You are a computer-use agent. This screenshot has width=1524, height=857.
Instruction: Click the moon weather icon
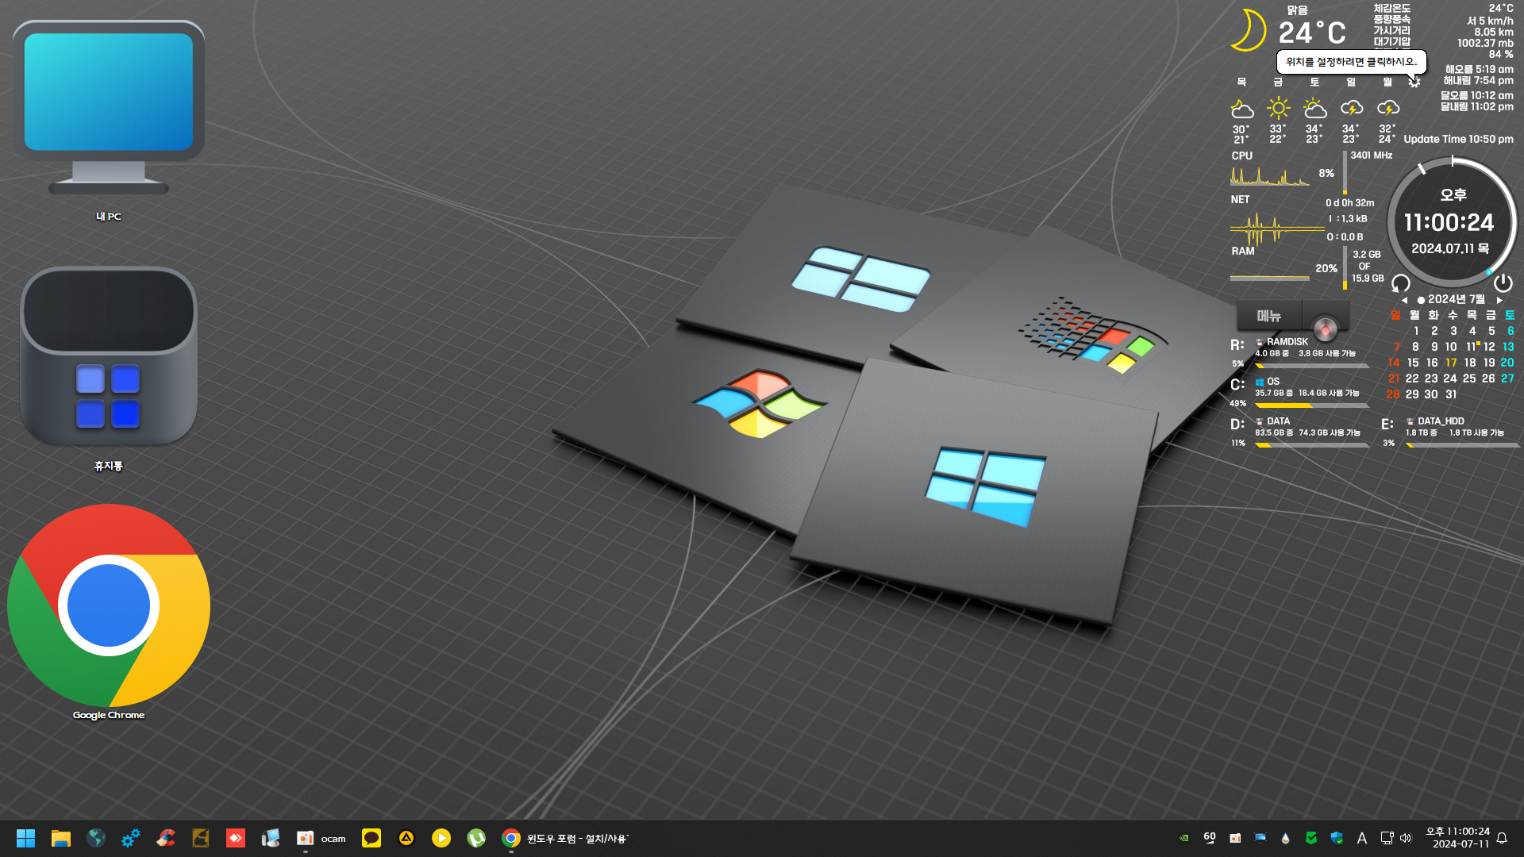coord(1249,30)
